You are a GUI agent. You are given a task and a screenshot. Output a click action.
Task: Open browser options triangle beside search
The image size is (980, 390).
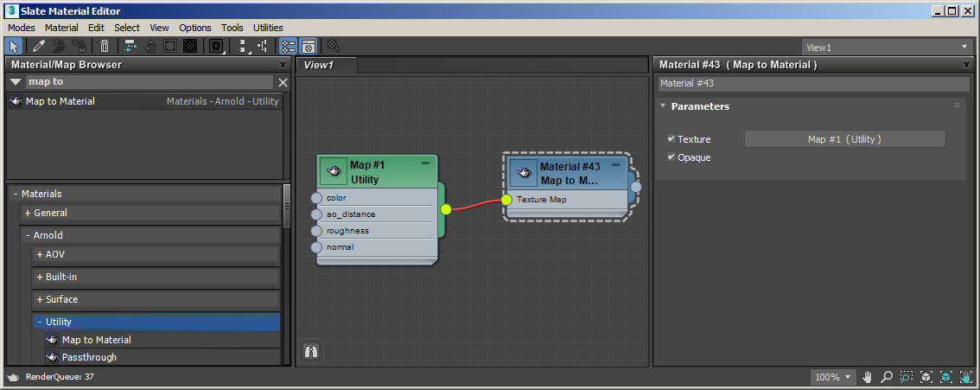coord(15,81)
